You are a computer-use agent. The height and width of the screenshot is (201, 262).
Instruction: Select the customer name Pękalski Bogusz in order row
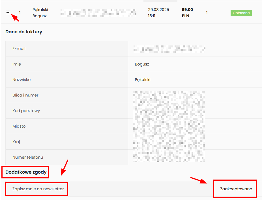[40, 13]
